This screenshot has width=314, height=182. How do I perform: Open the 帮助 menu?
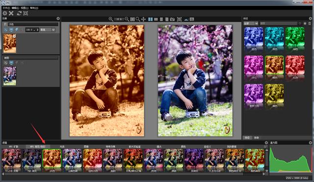34,8
